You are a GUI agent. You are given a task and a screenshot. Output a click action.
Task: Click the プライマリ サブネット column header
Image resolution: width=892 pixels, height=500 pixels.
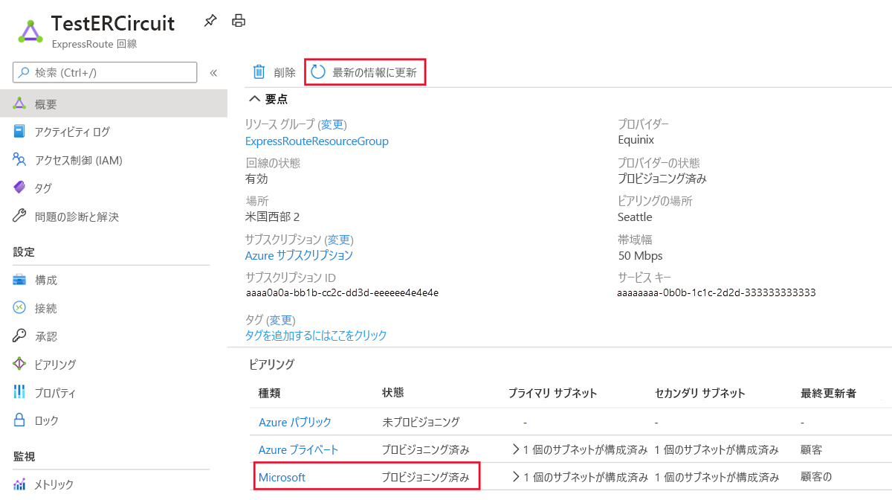(552, 393)
